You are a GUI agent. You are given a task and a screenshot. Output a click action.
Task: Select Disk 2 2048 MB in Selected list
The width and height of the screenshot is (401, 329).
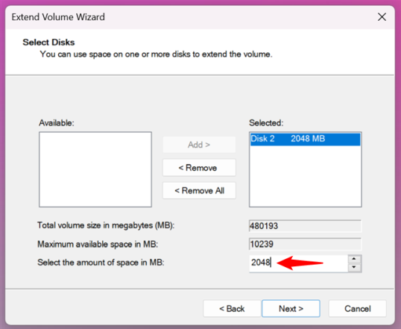[305, 139]
